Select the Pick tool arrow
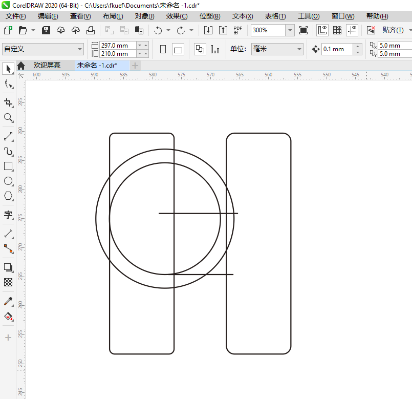Image resolution: width=412 pixels, height=399 pixels. (8, 69)
